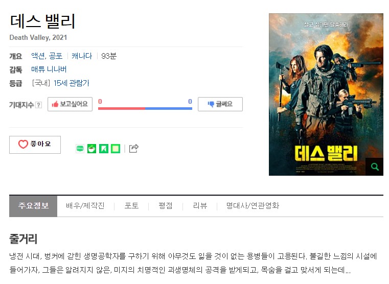Select the 평점 tab

pos(166,206)
